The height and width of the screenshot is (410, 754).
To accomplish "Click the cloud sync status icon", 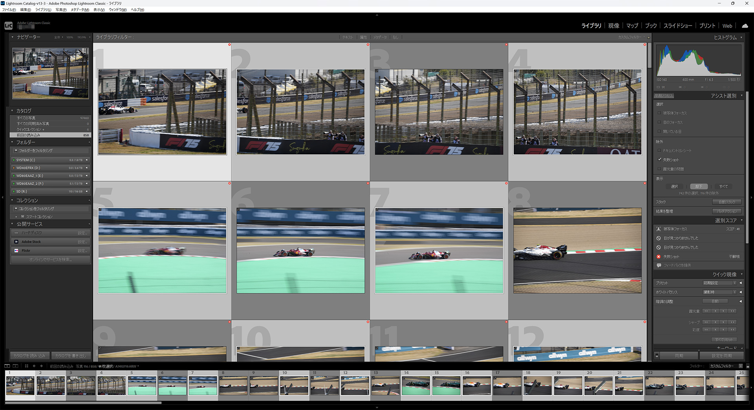I will coord(745,26).
